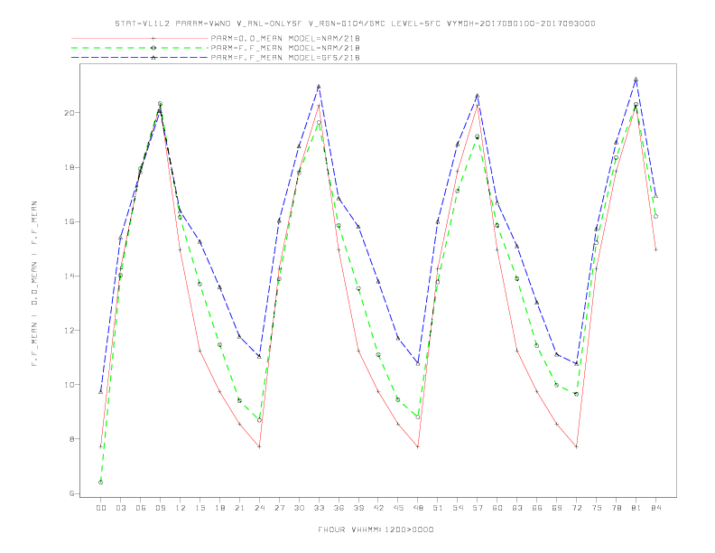Click x-axis tick label 12
Image resolution: width=715 pixels, height=553 pixels.
181,508
